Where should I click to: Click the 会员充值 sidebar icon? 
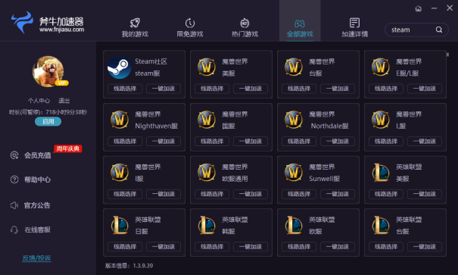coord(14,155)
